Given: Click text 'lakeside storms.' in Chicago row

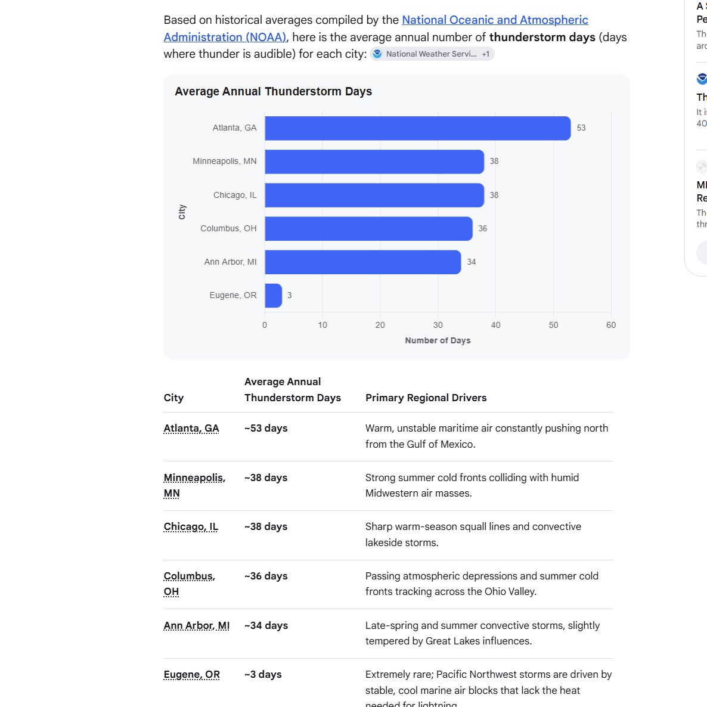Looking at the screenshot, I should click(x=401, y=543).
